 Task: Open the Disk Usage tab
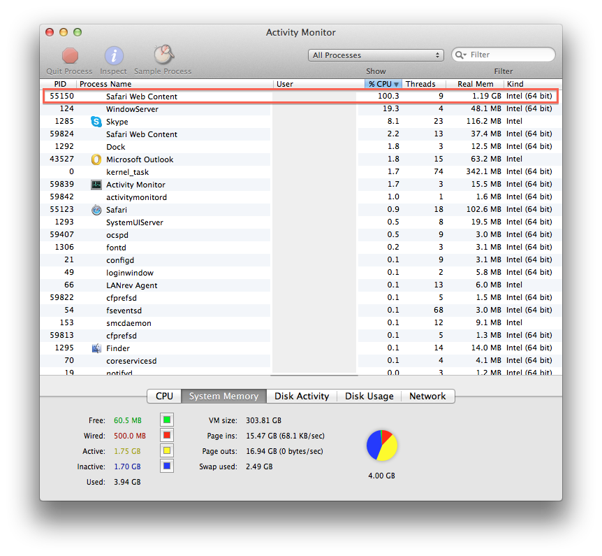(369, 396)
